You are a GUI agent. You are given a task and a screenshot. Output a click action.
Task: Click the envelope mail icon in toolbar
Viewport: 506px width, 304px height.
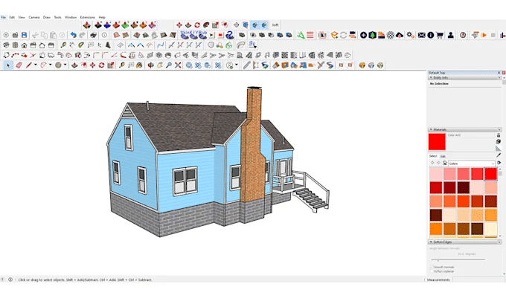421,35
